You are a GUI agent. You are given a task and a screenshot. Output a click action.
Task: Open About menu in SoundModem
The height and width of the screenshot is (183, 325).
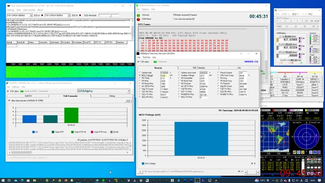point(40,10)
